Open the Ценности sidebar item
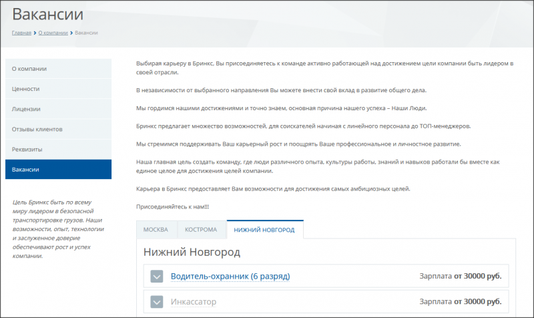The image size is (534, 318). pyautogui.click(x=58, y=89)
